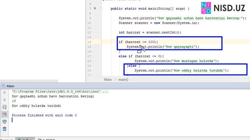Screen dimensions: 250x140
Task: Click the "else if (harorat <= 0)" line
Action: click(141, 56)
